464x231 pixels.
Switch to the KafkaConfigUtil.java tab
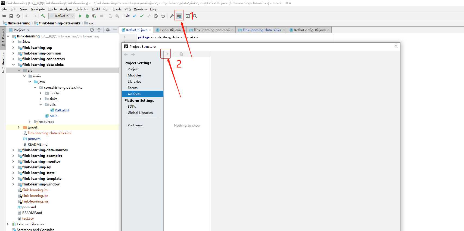[310, 30]
